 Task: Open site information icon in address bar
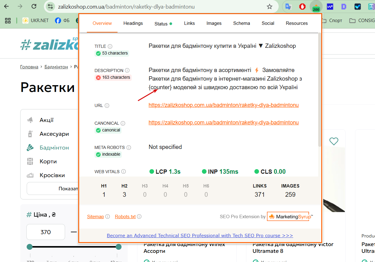(x=50, y=6)
